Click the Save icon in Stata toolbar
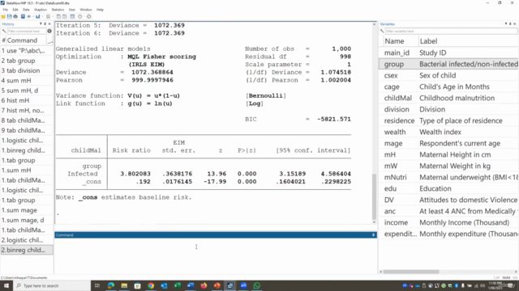This screenshot has height=291, width=519. [9, 16]
